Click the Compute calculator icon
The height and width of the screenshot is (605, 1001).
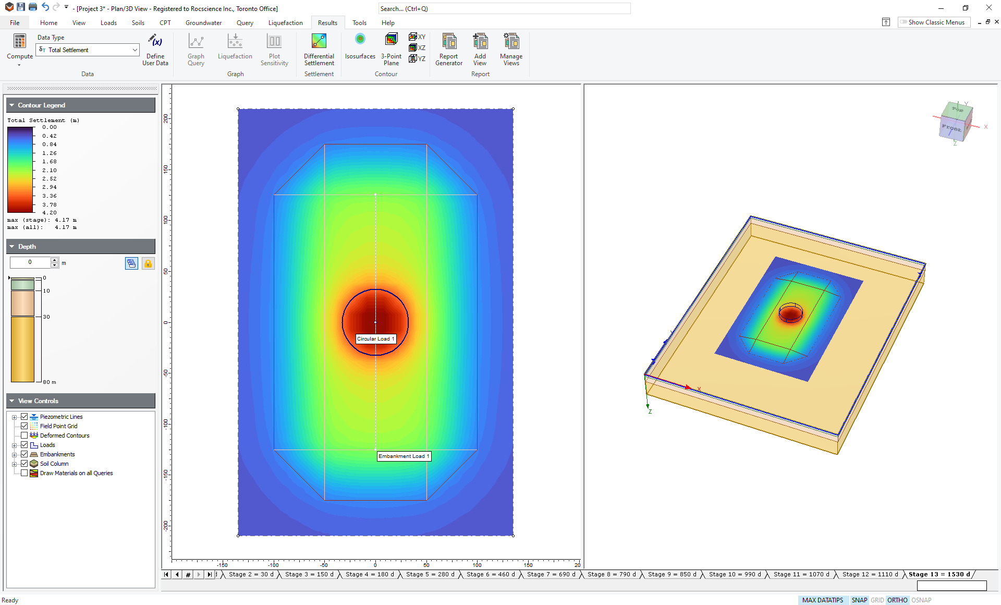pos(19,42)
